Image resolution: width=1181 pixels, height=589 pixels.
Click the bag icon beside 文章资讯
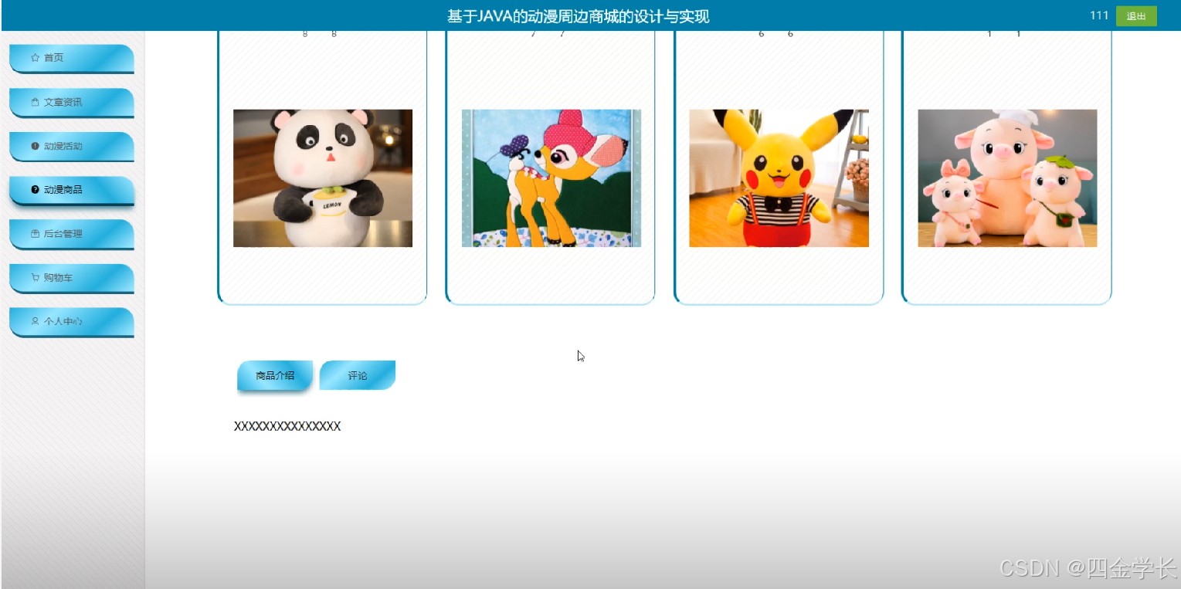[35, 102]
